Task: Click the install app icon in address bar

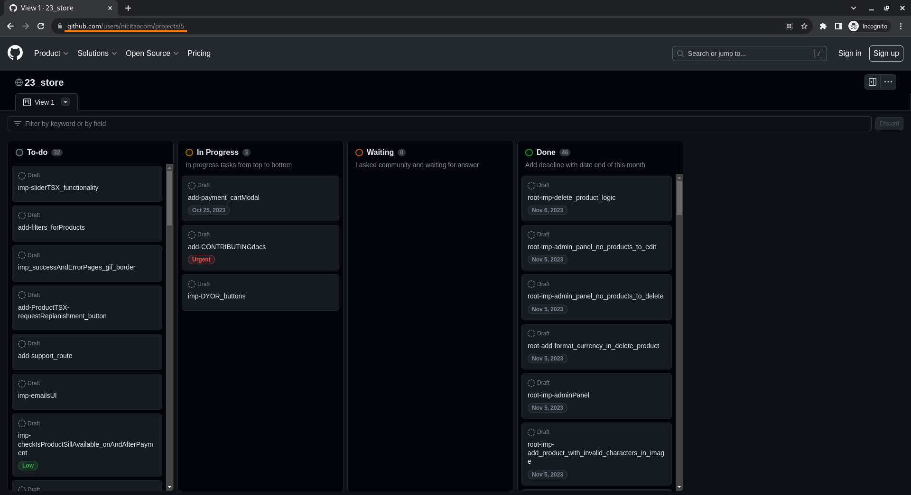Action: click(x=789, y=27)
